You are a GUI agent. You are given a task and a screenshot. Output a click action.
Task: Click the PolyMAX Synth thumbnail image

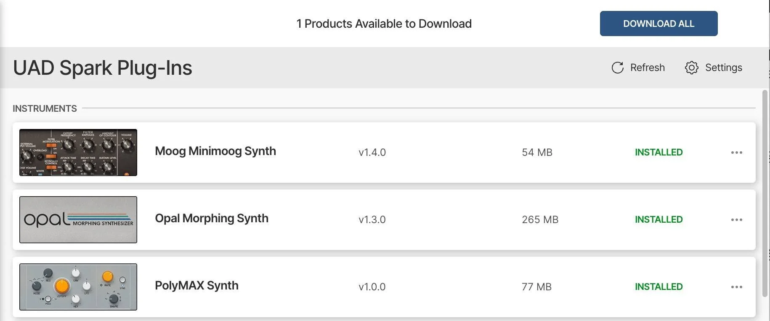(78, 287)
